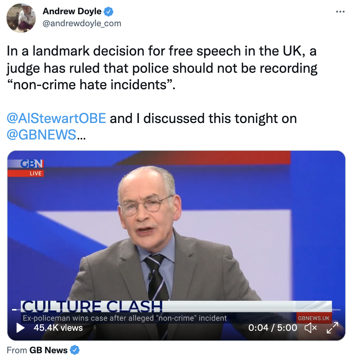Click the tweet text about landmark decision

(x=162, y=68)
